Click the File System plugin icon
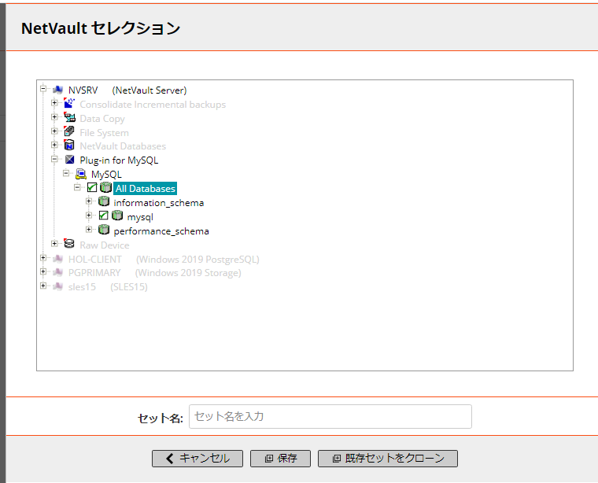Image resolution: width=598 pixels, height=483 pixels. 69,131
